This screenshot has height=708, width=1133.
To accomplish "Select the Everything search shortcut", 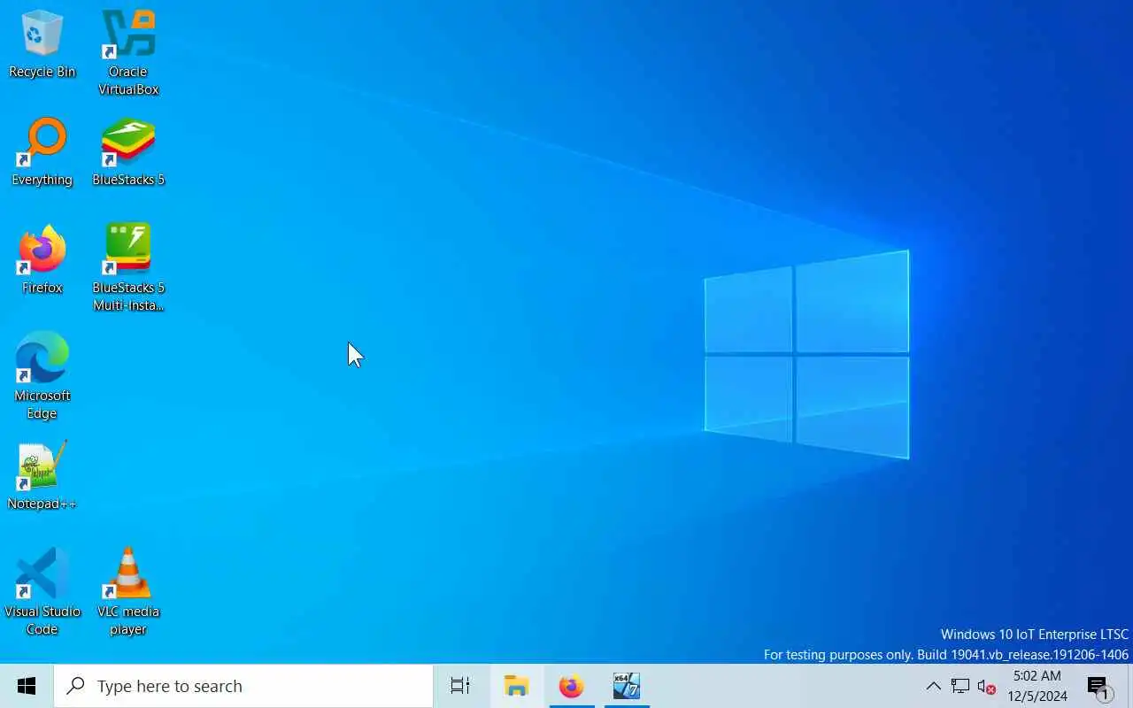I will pyautogui.click(x=42, y=152).
